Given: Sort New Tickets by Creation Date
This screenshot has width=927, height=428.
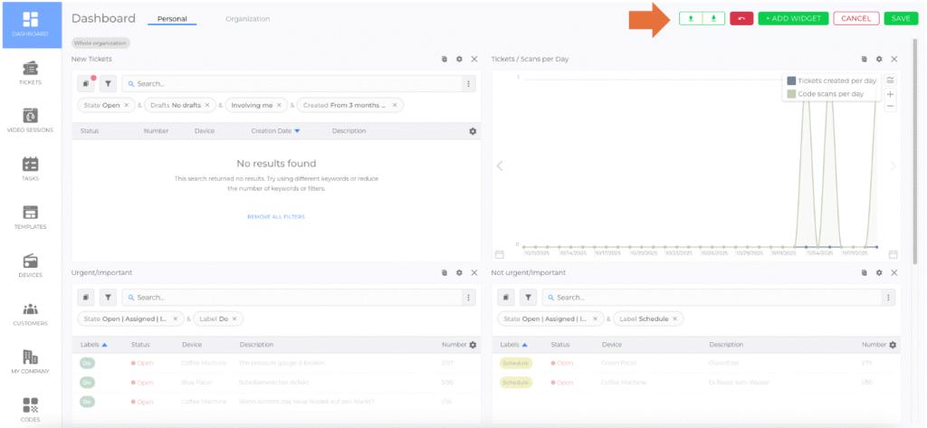Looking at the screenshot, I should tap(275, 131).
